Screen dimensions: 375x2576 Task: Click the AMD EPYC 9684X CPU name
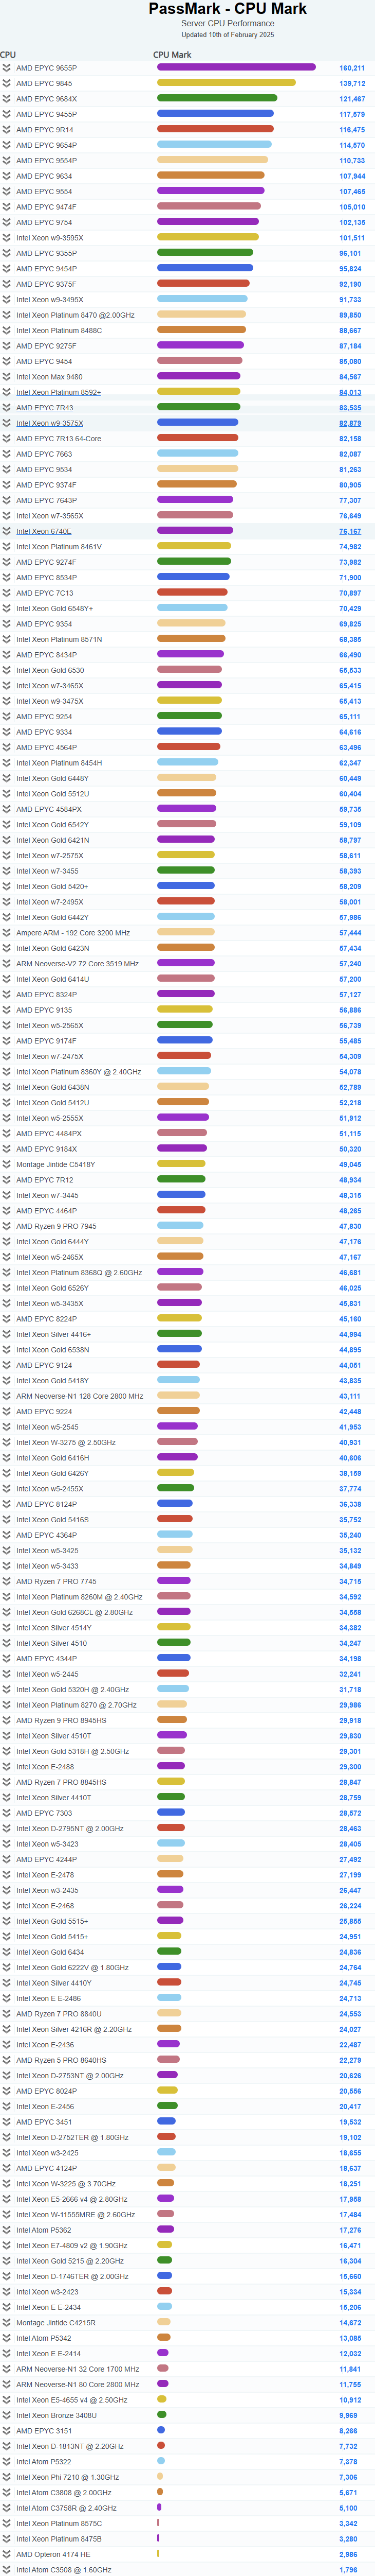tap(46, 99)
